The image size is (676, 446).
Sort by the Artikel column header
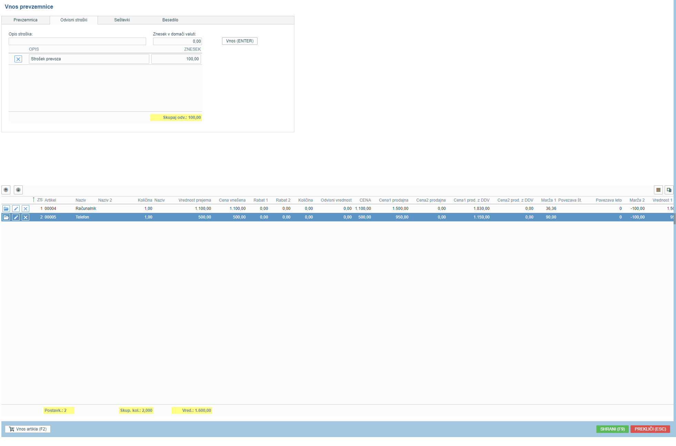point(50,200)
